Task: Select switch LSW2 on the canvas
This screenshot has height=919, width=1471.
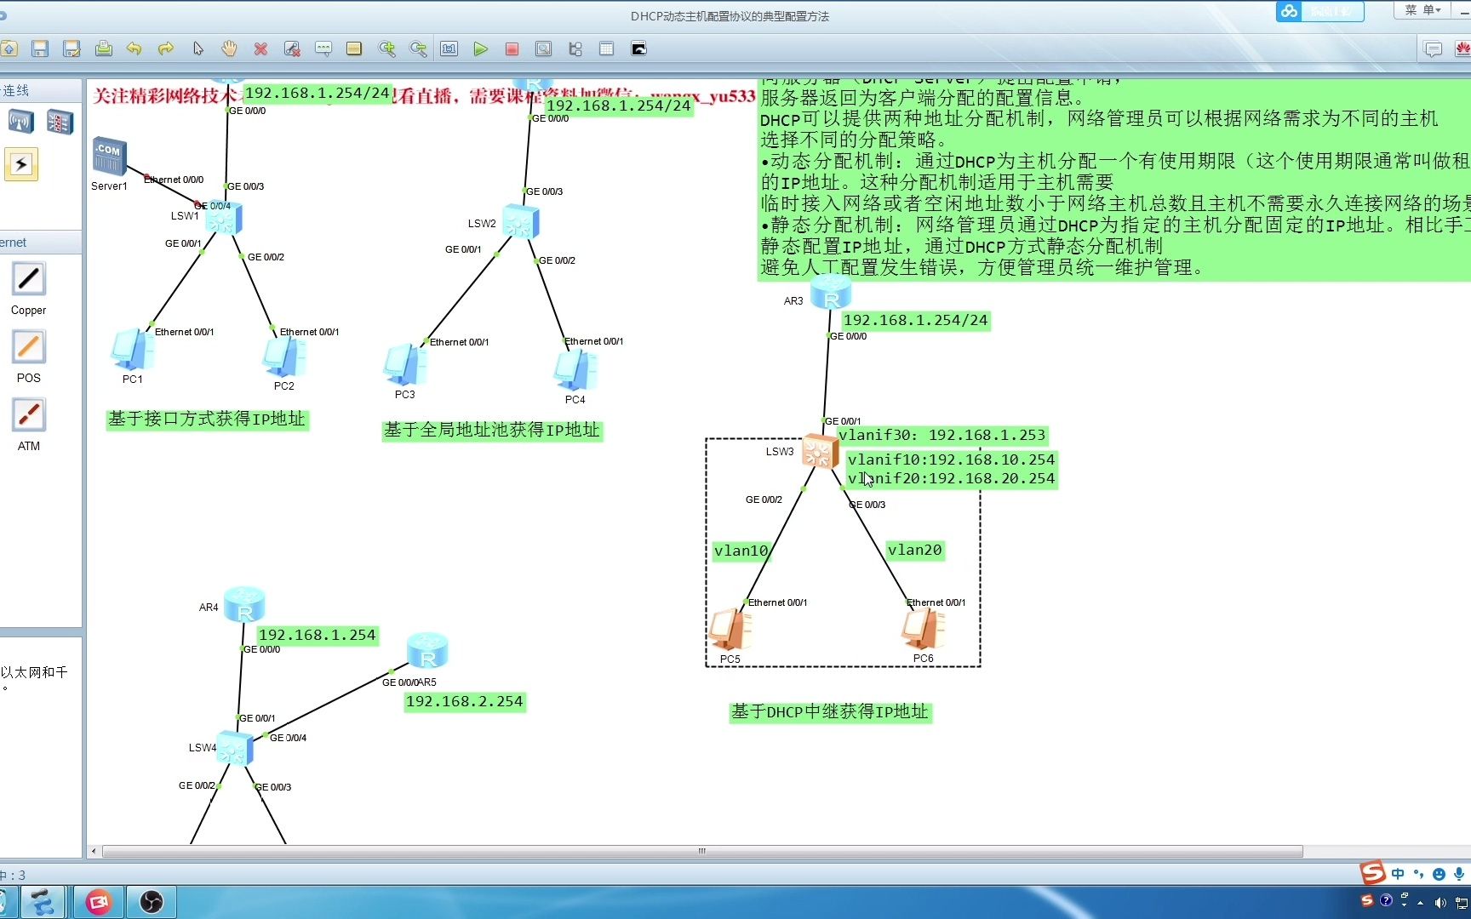Action: coord(520,222)
